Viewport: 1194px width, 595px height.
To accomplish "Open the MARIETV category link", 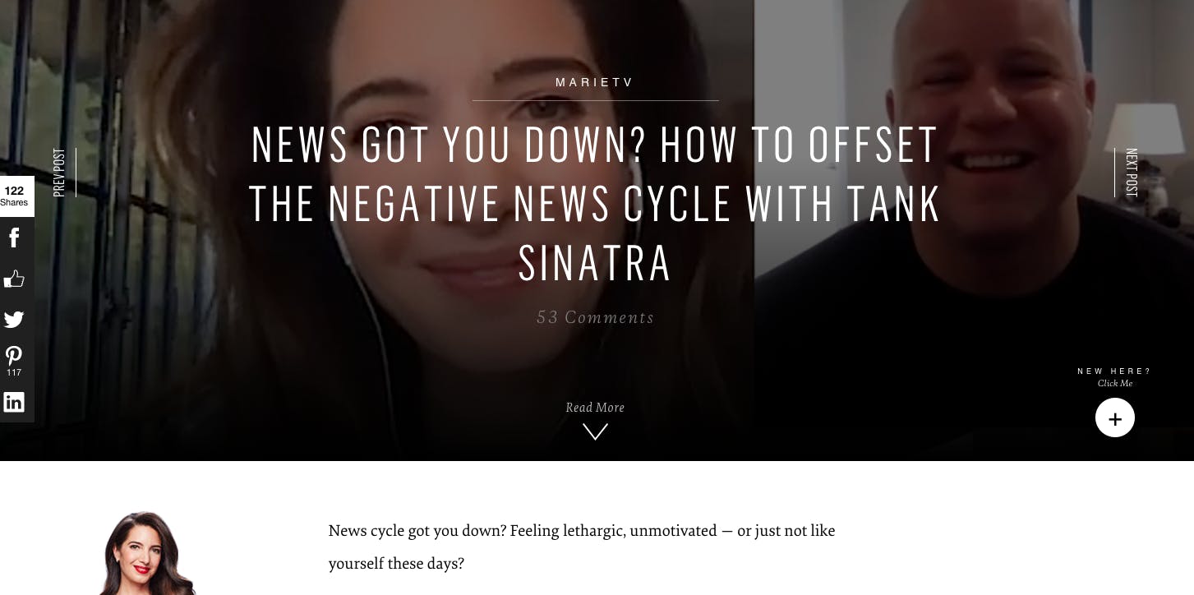I will 595,82.
